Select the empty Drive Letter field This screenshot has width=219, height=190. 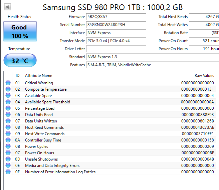coord(116,49)
